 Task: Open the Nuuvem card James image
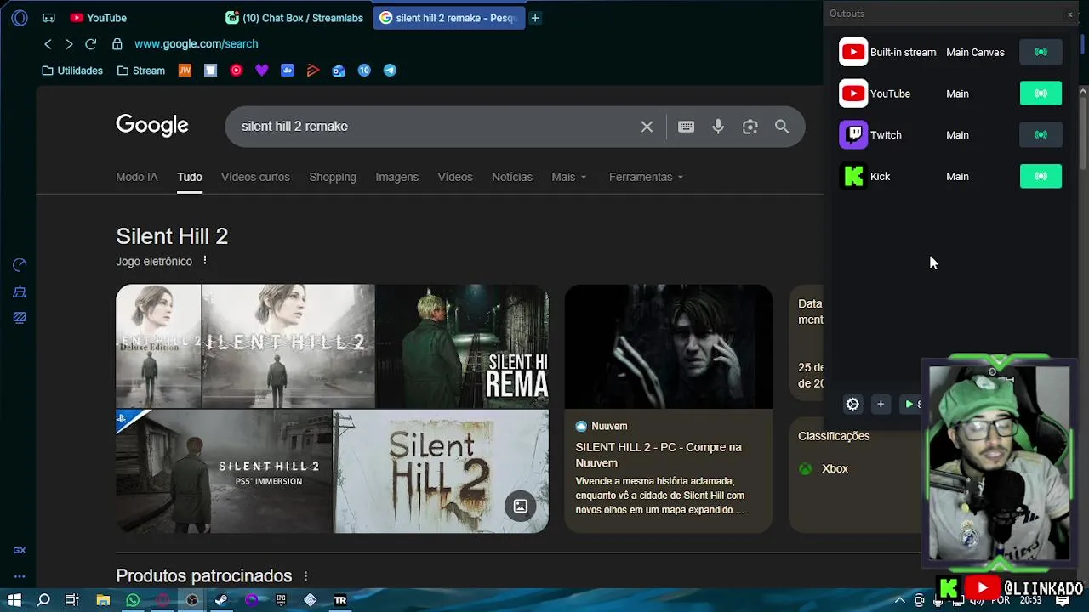[669, 347]
